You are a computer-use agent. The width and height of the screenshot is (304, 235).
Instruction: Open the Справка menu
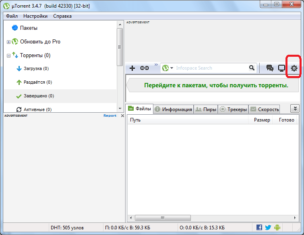(x=62, y=16)
